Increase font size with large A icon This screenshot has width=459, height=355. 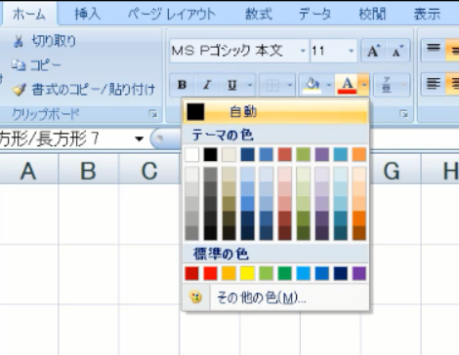373,51
